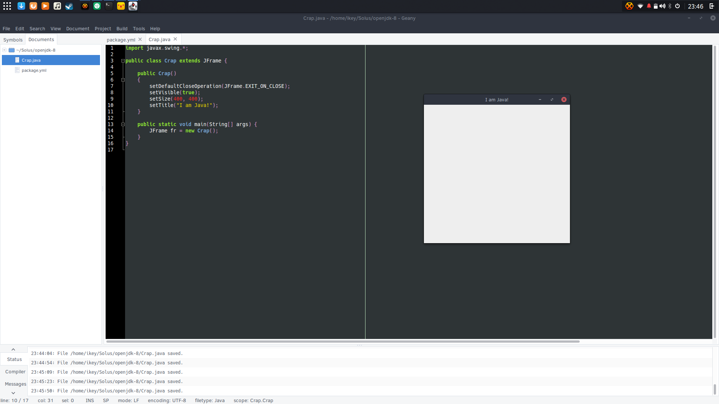
Task: Click the message log vertical scrollbar
Action: click(x=715, y=389)
